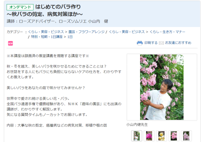Open the お友達におすすめ link
This screenshot has height=142, width=203.
click(178, 43)
